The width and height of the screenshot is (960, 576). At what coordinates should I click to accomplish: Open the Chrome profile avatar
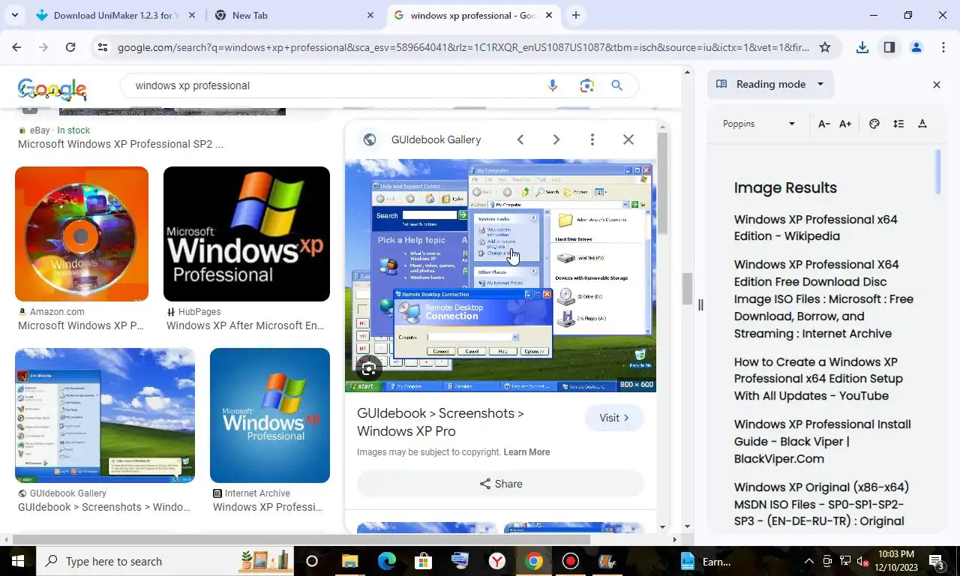(916, 47)
